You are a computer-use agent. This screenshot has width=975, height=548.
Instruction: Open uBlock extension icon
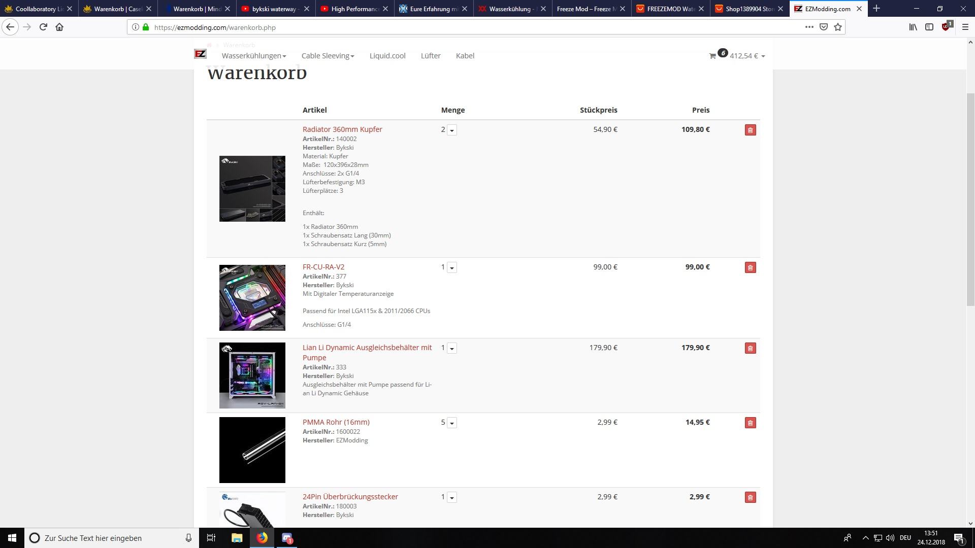point(947,26)
